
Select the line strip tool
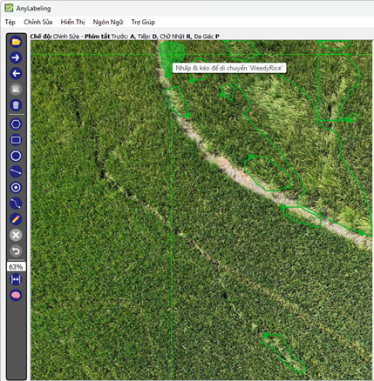pos(16,204)
